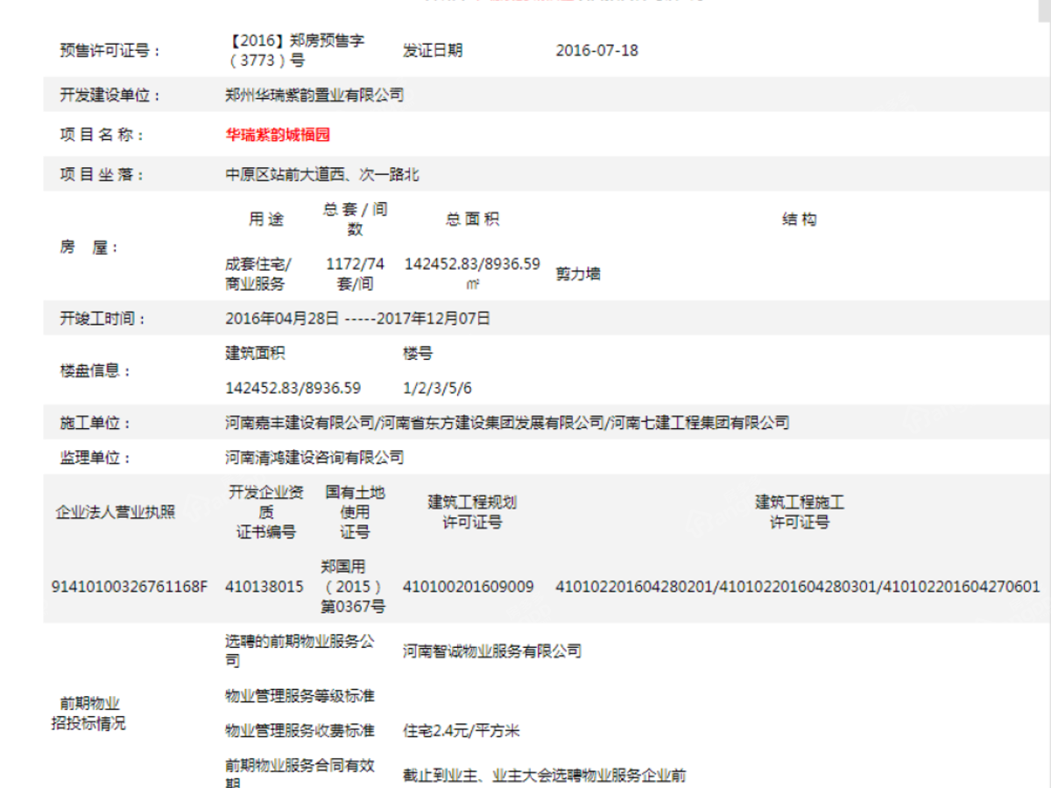Select the 142452.83/8936.59 value under 建筑面积
This screenshot has width=1051, height=788.
(x=293, y=388)
